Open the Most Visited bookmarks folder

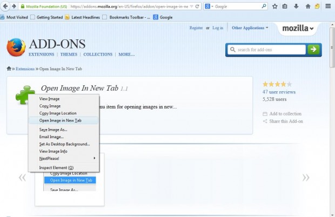pyautogui.click(x=14, y=17)
